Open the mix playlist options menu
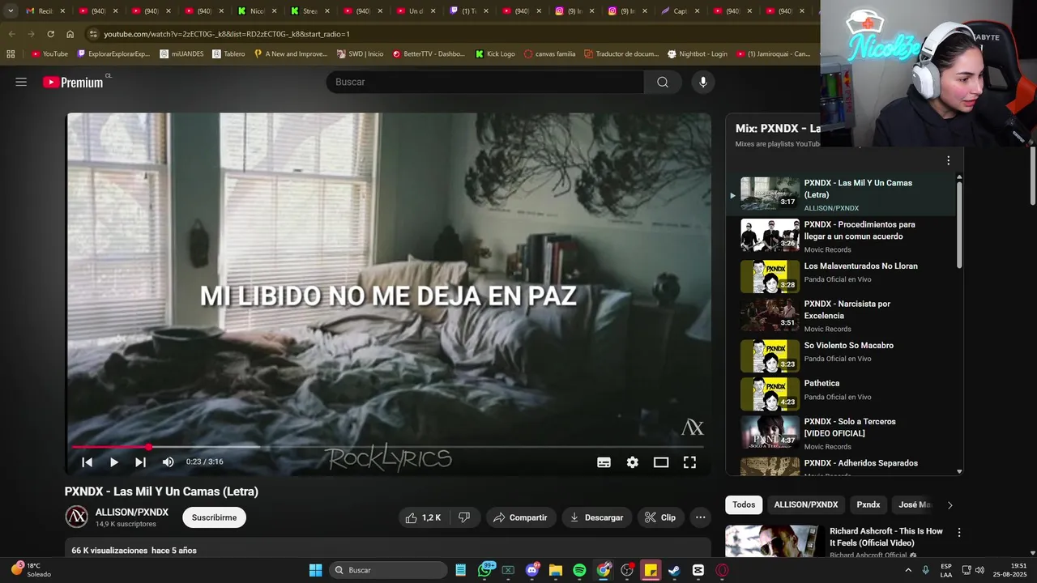This screenshot has width=1037, height=583. click(948, 160)
